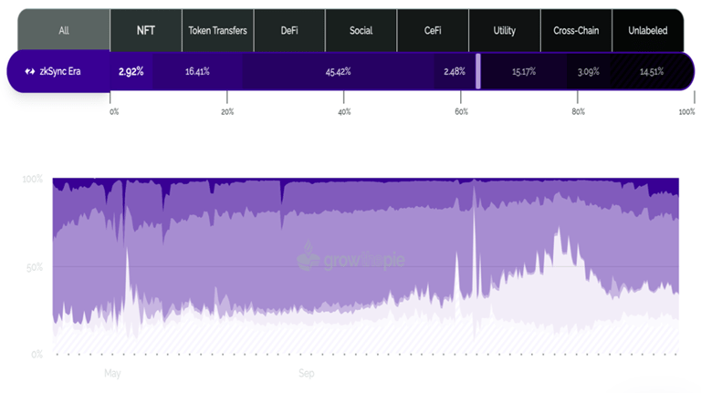Viewport: 701px width, 393px height.
Task: Select the NFT category tab
Action: pyautogui.click(x=146, y=30)
